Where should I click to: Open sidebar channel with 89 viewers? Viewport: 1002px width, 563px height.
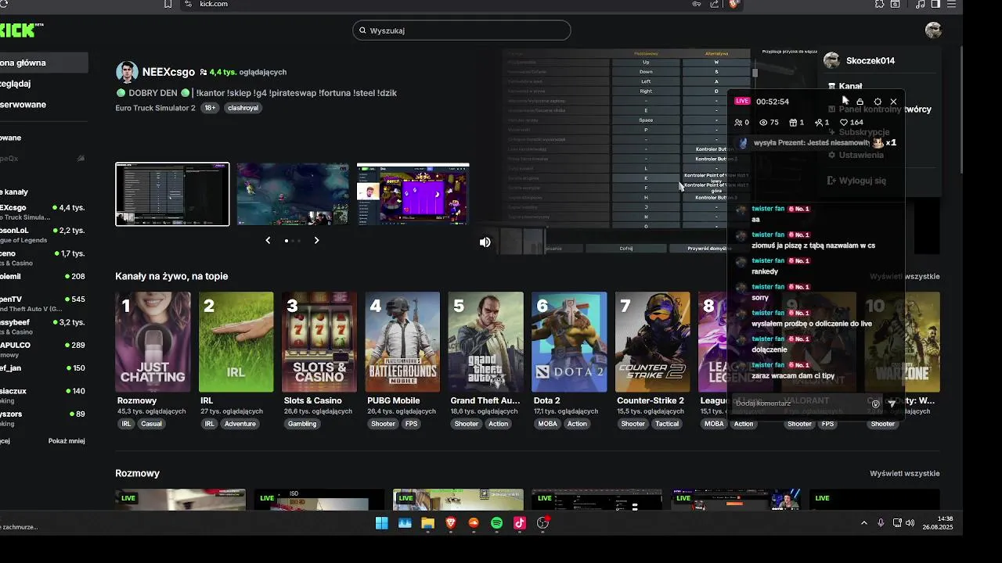(44, 418)
